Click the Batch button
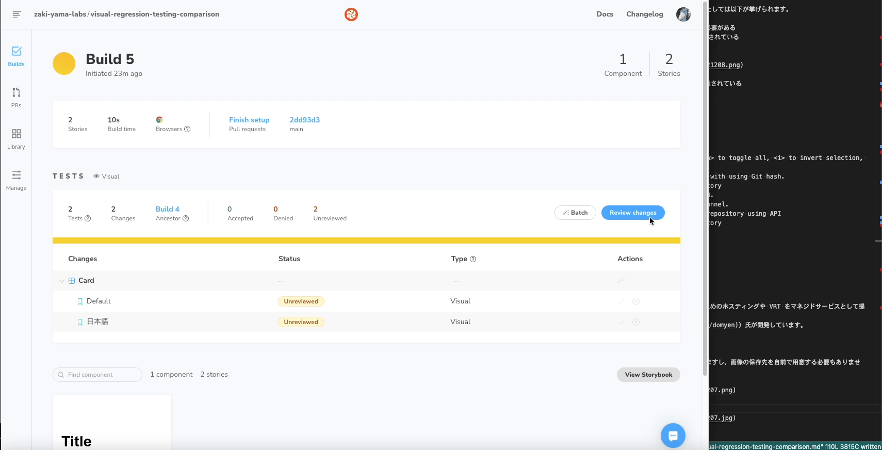Image resolution: width=882 pixels, height=450 pixels. click(575, 213)
